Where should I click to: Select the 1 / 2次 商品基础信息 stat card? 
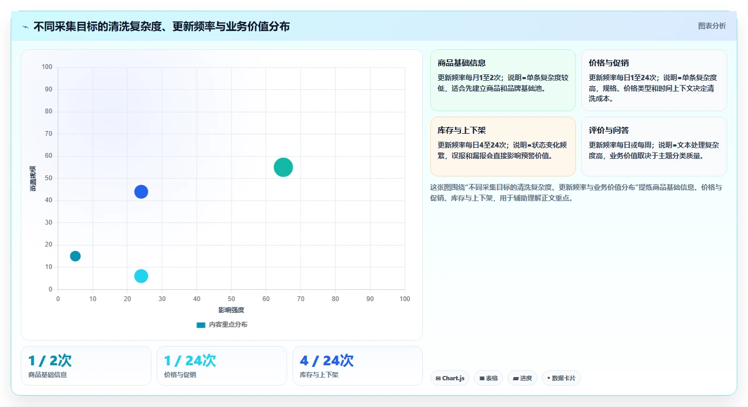point(86,366)
